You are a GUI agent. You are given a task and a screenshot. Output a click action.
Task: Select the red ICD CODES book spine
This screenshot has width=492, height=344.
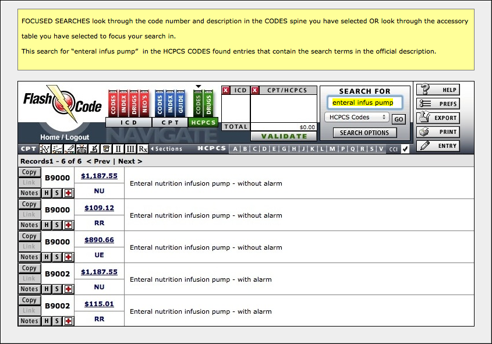click(113, 104)
